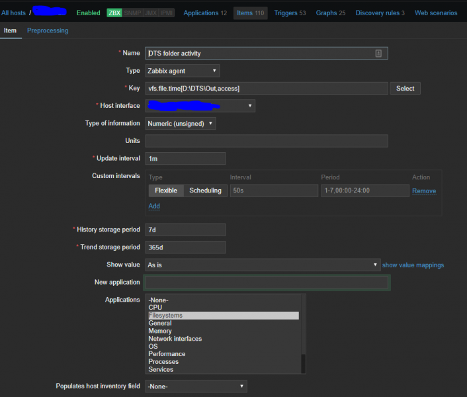The width and height of the screenshot is (467, 397).
Task: Click the ZBX availability badge
Action: click(114, 13)
